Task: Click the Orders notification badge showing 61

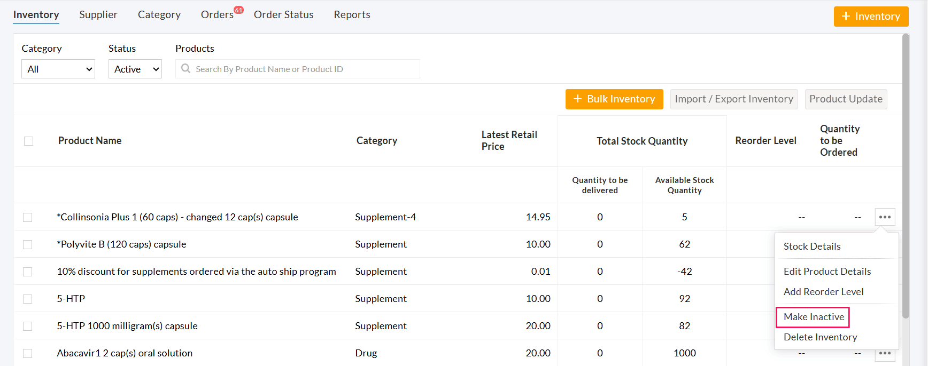Action: pos(238,10)
